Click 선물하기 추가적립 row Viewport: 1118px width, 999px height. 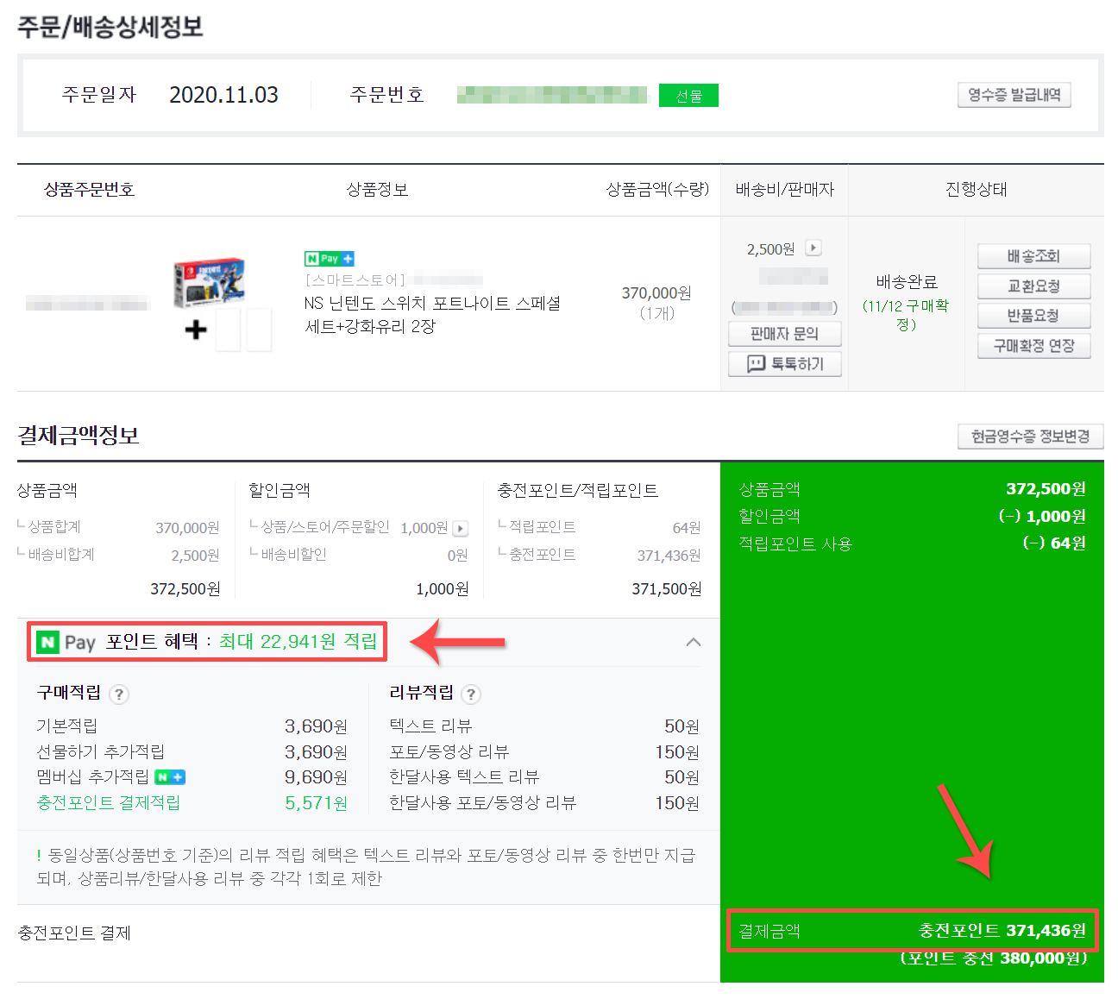tap(192, 752)
